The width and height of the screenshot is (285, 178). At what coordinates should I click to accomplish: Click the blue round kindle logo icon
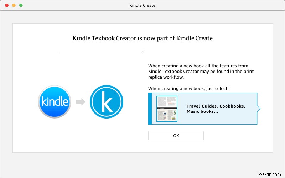[55, 102]
